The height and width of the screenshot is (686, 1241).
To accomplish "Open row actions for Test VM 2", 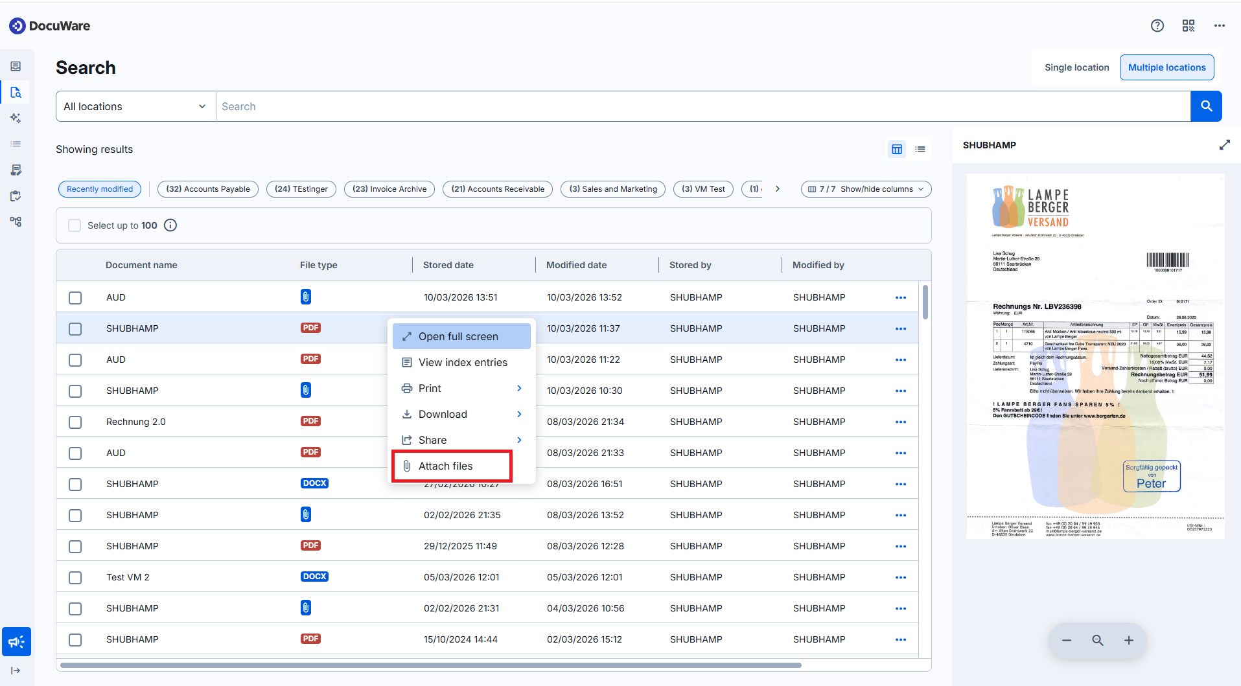I will [901, 577].
